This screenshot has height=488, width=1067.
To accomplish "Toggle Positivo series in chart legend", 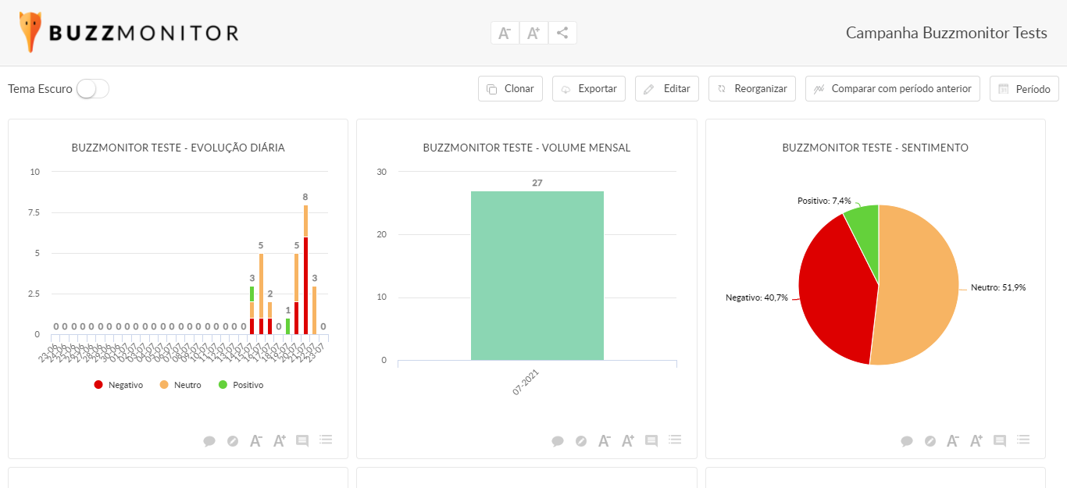I will point(241,385).
